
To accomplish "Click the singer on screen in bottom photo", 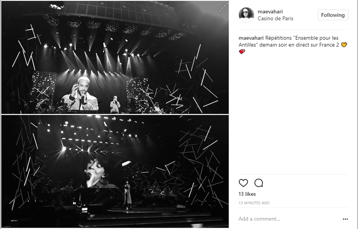I will pyautogui.click(x=97, y=173).
